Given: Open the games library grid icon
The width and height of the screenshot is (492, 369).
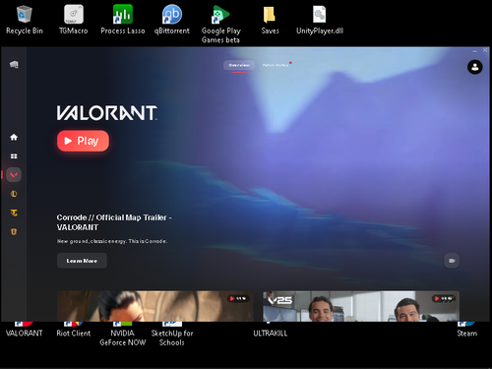Looking at the screenshot, I should click(14, 156).
